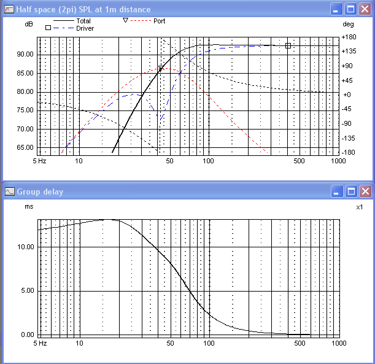Click the -90 phase axis value
This screenshot has width=375, height=364.
pyautogui.click(x=347, y=123)
